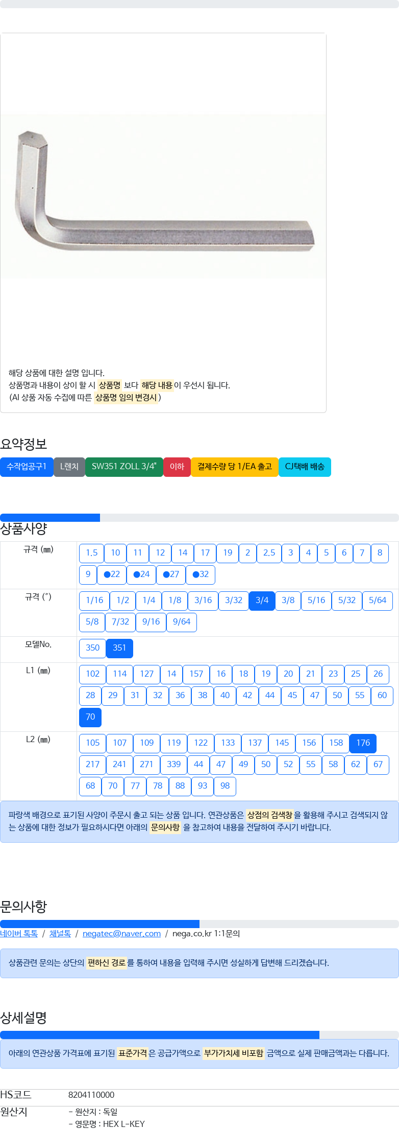Select model number 351
Image resolution: width=399 pixels, height=1131 pixels.
(x=119, y=648)
